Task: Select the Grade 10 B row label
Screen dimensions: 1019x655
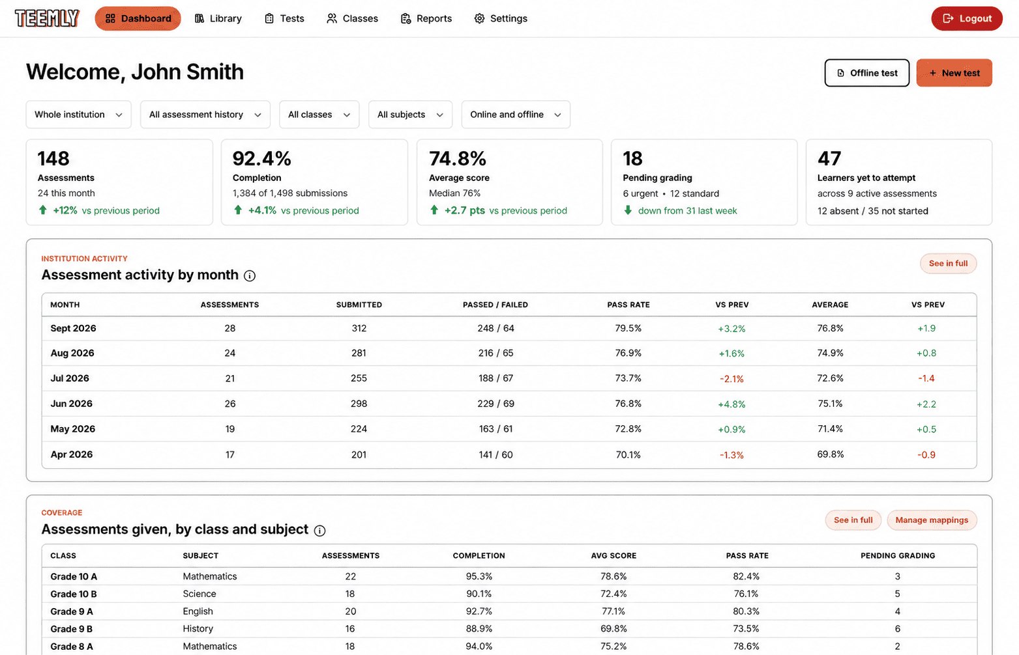Action: coord(74,594)
